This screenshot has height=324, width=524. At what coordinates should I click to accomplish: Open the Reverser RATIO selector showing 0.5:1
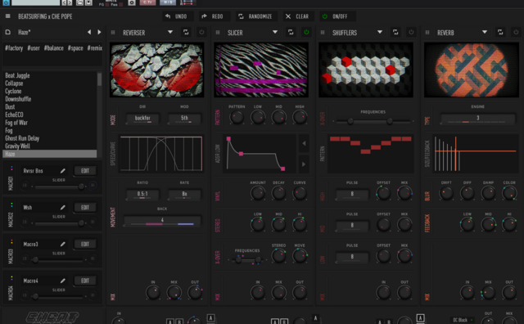142,195
